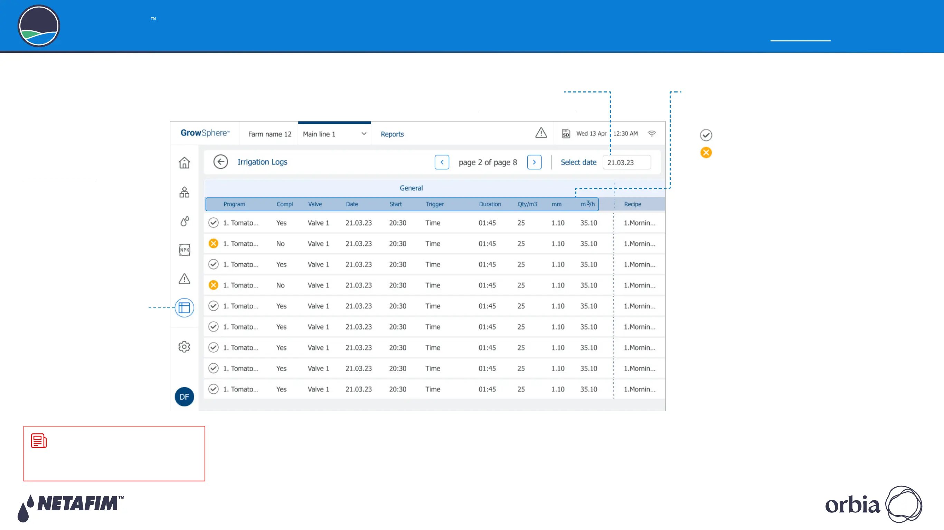
Task: Click the Date column header
Action: pyautogui.click(x=352, y=204)
